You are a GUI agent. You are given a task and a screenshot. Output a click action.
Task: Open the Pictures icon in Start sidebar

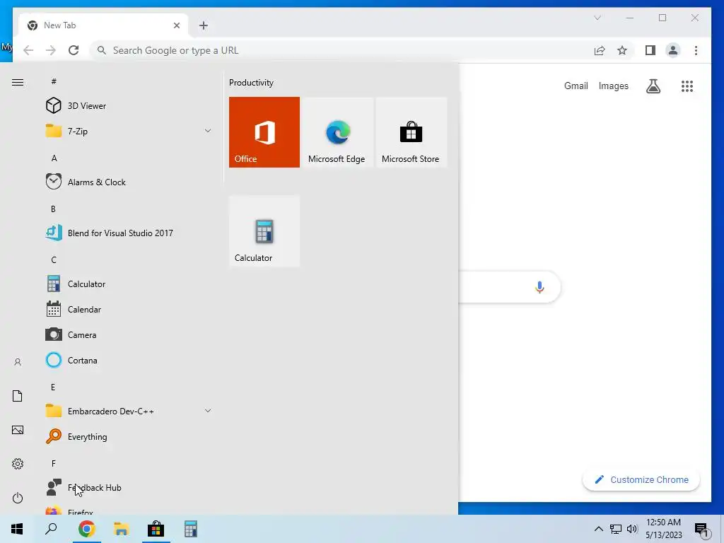tap(18, 430)
